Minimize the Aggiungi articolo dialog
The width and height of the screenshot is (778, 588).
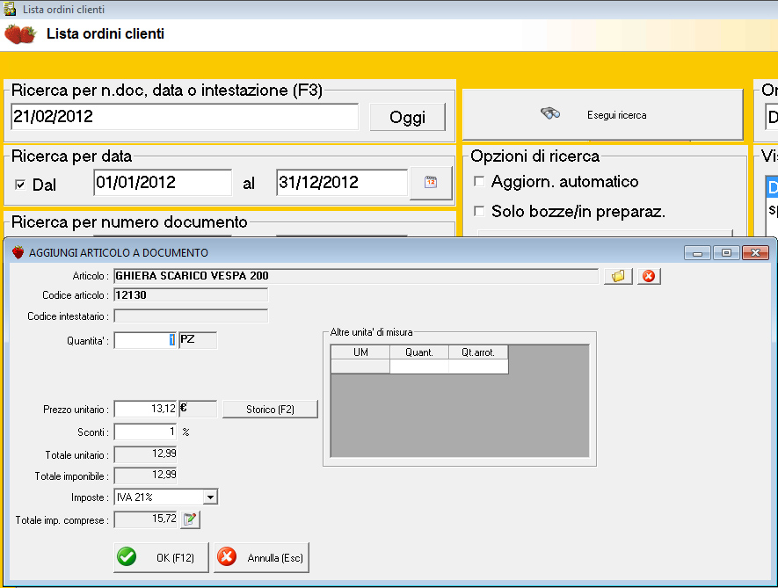point(697,253)
